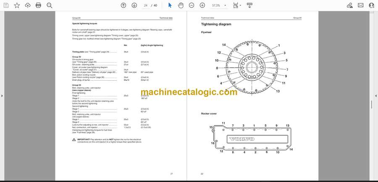Activate the hand pan tool
Viewport: 378px width, 182px height.
coord(181,5)
